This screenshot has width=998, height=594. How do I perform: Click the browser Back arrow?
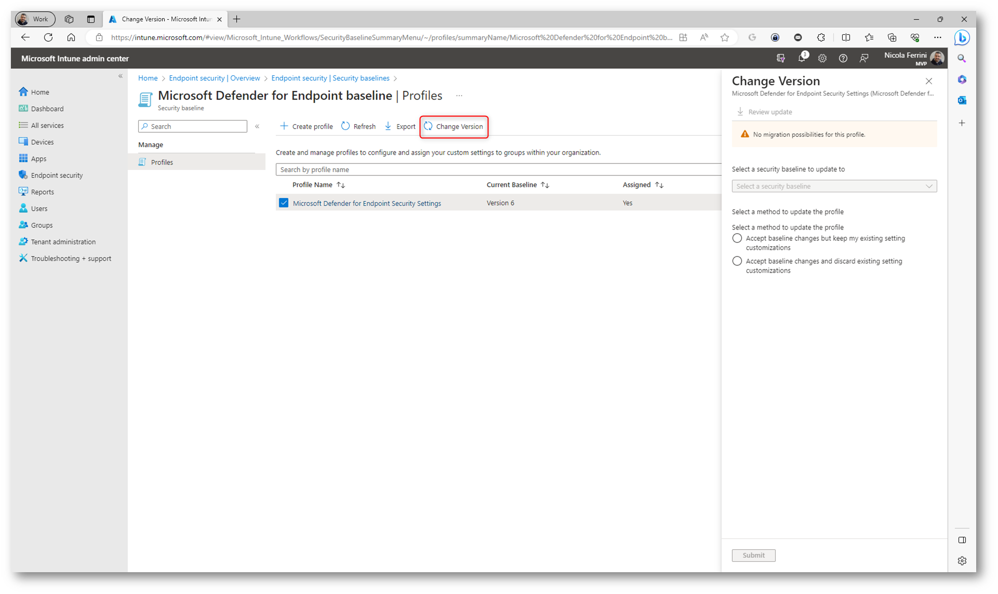coord(25,37)
